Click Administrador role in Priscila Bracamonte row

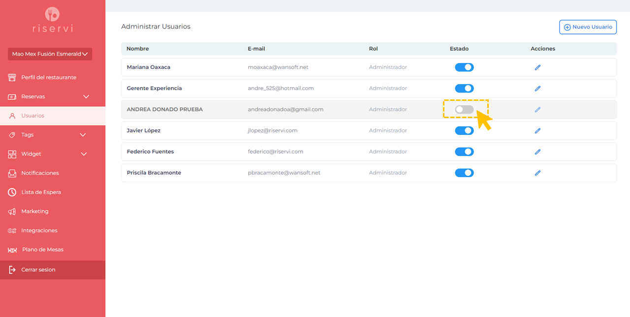[388, 173]
